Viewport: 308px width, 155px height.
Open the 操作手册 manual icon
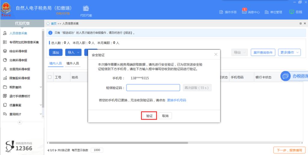coord(221,12)
